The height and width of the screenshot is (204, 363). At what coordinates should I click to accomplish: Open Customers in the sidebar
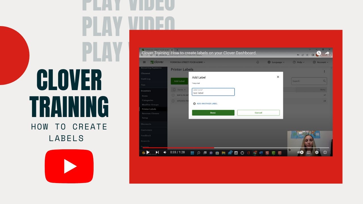146,130
